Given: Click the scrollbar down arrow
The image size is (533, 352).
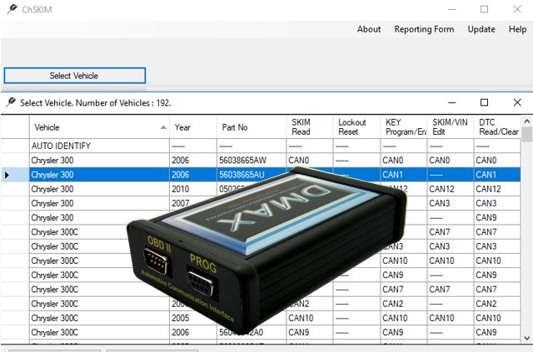Looking at the screenshot, I should 527,338.
